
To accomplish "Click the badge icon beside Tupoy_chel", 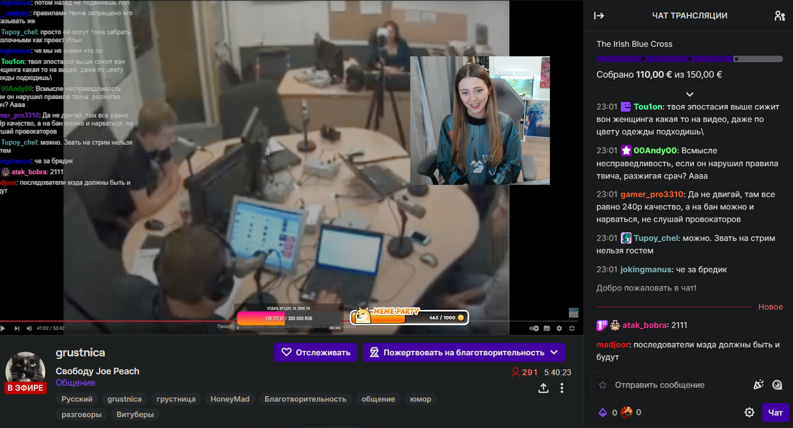I will 626,238.
